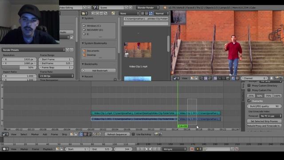Open the No TC in use timecode dropdown
Viewport: 284px width, 160px height.
(271, 116)
